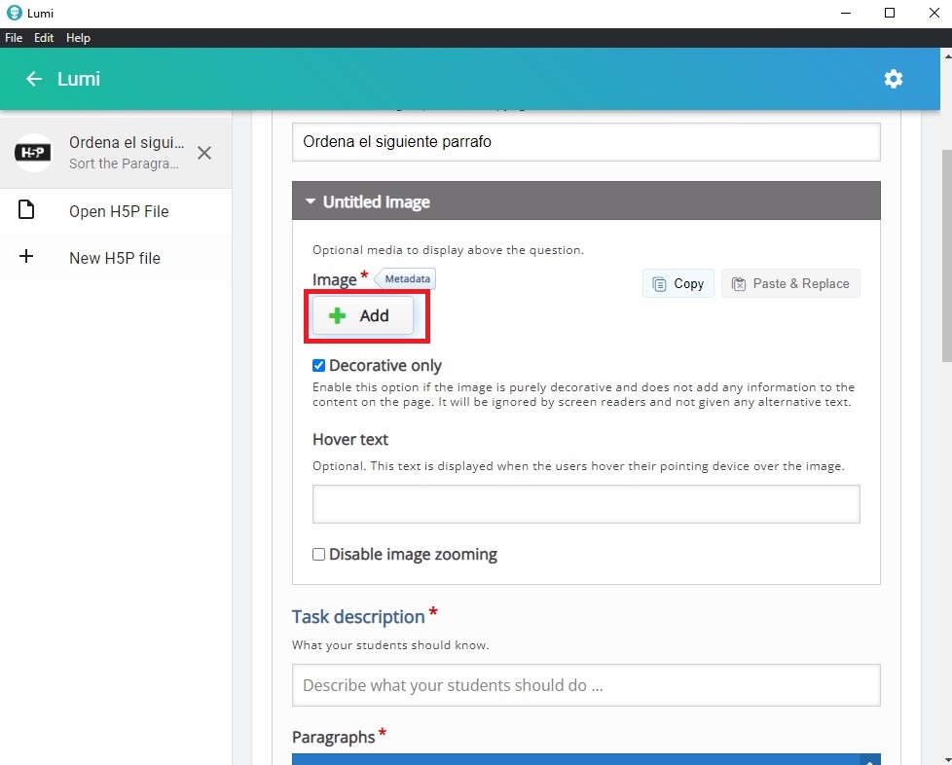Viewport: 952px width, 765px height.
Task: Click the Hover text input field
Action: click(585, 504)
